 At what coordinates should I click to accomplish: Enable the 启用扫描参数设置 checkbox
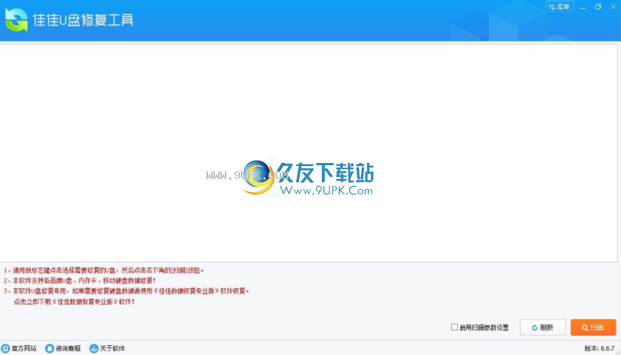tap(454, 327)
